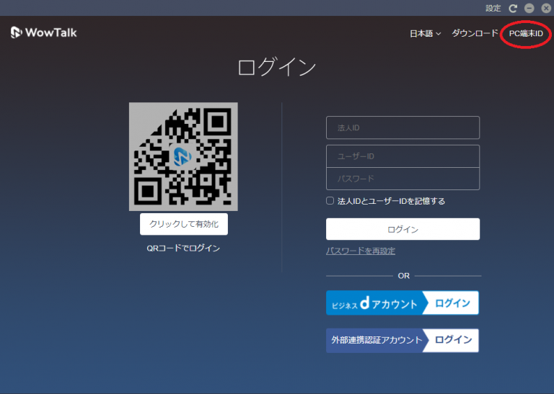Close the WowTalk window

546,8
